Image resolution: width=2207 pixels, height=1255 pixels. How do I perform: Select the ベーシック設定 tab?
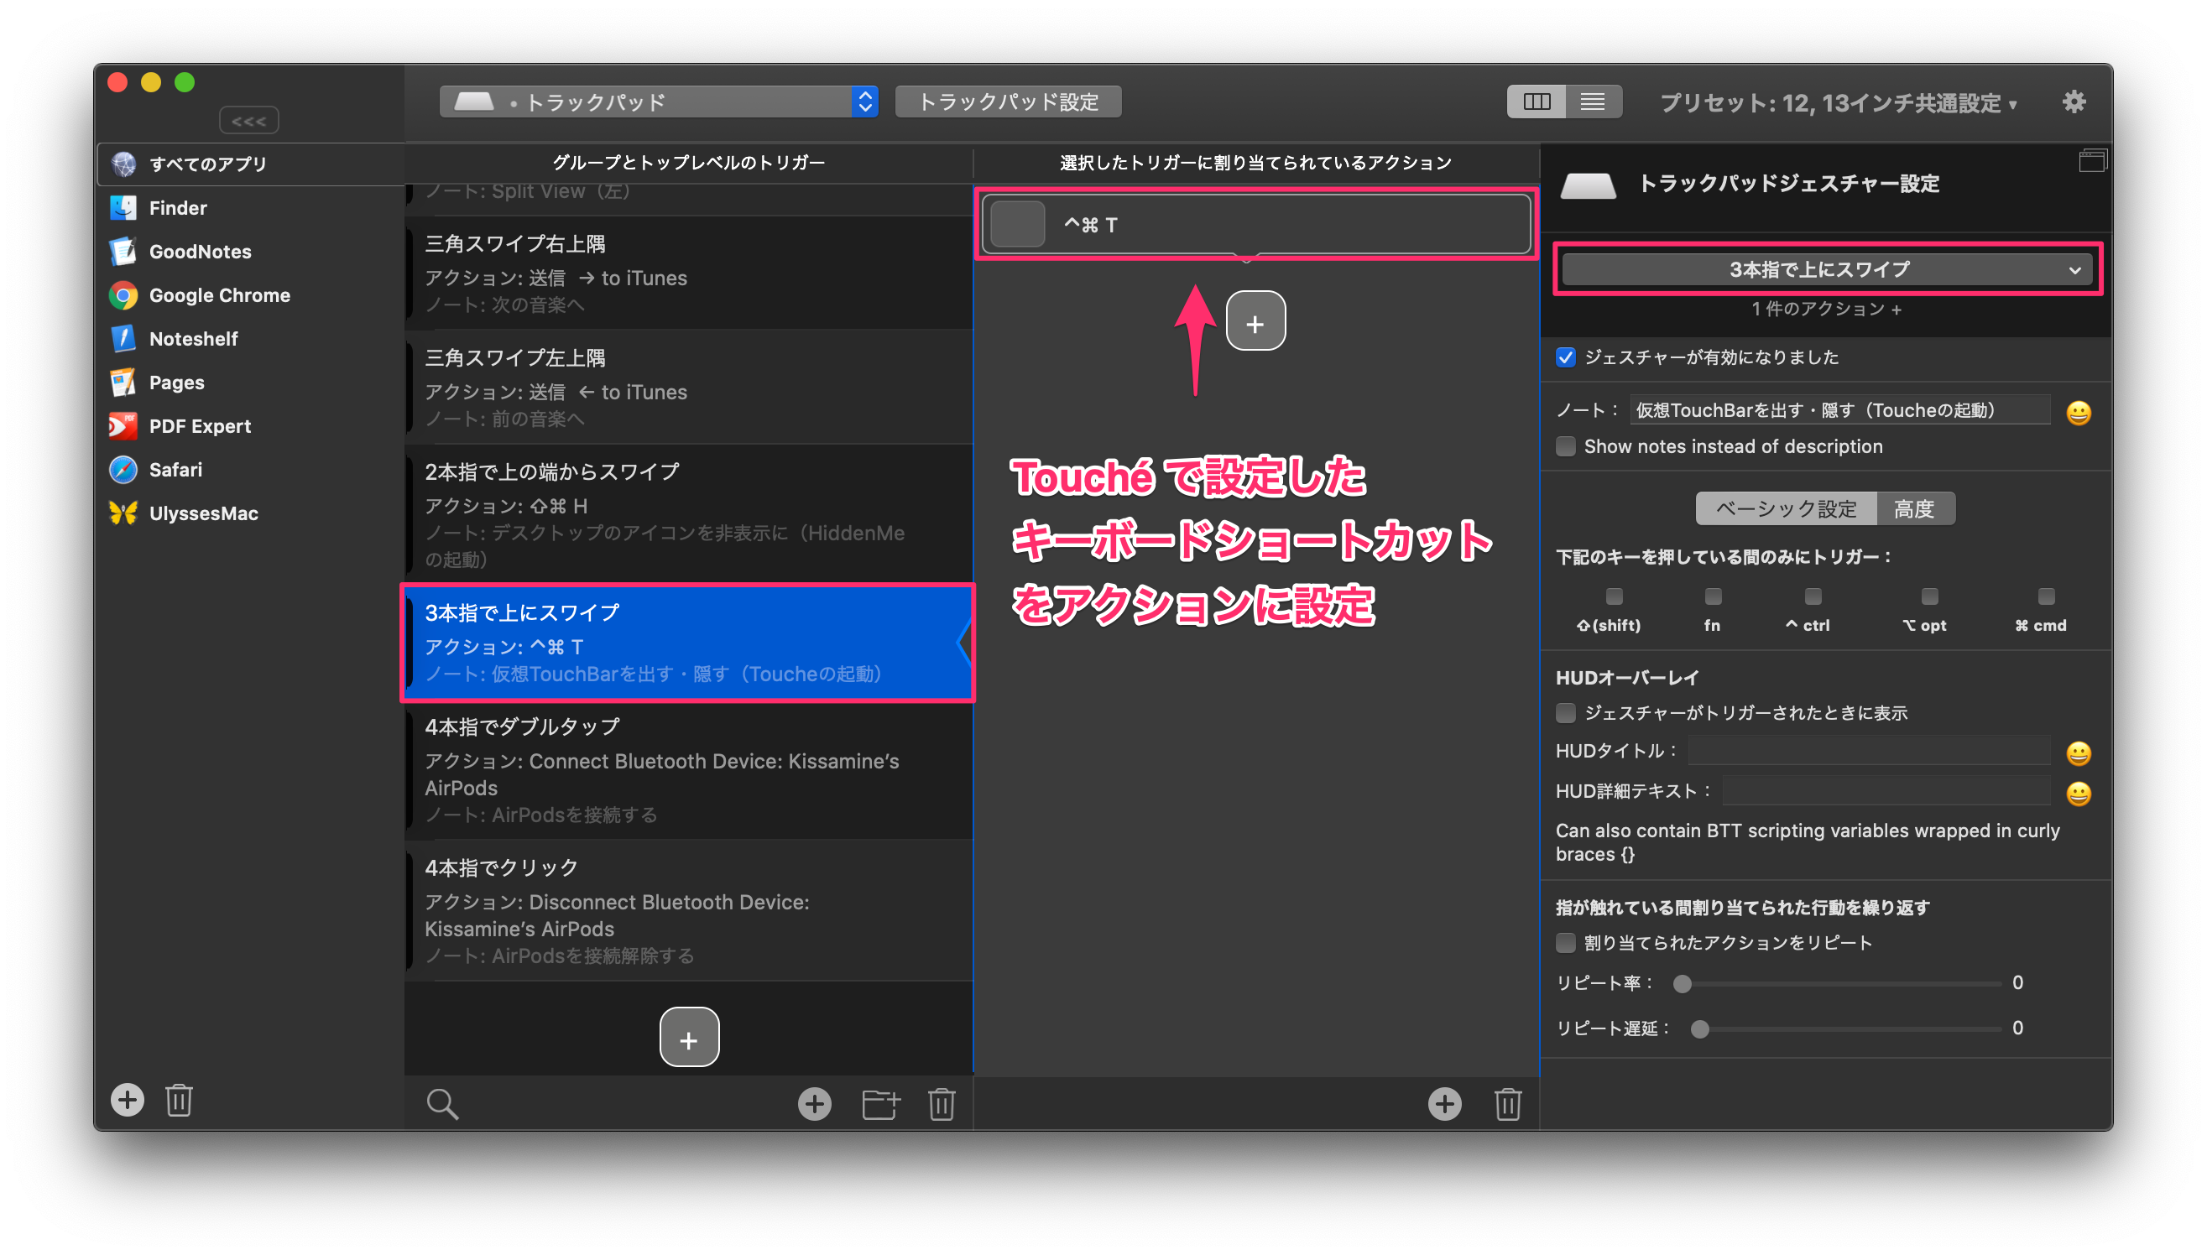click(x=1786, y=508)
